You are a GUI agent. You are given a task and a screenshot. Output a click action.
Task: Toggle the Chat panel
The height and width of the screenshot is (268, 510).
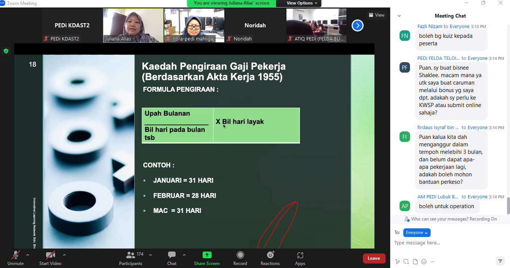pyautogui.click(x=172, y=258)
